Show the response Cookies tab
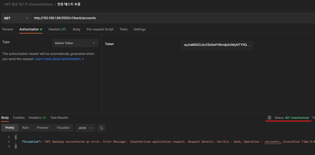This screenshot has height=155, width=315. click(x=19, y=118)
